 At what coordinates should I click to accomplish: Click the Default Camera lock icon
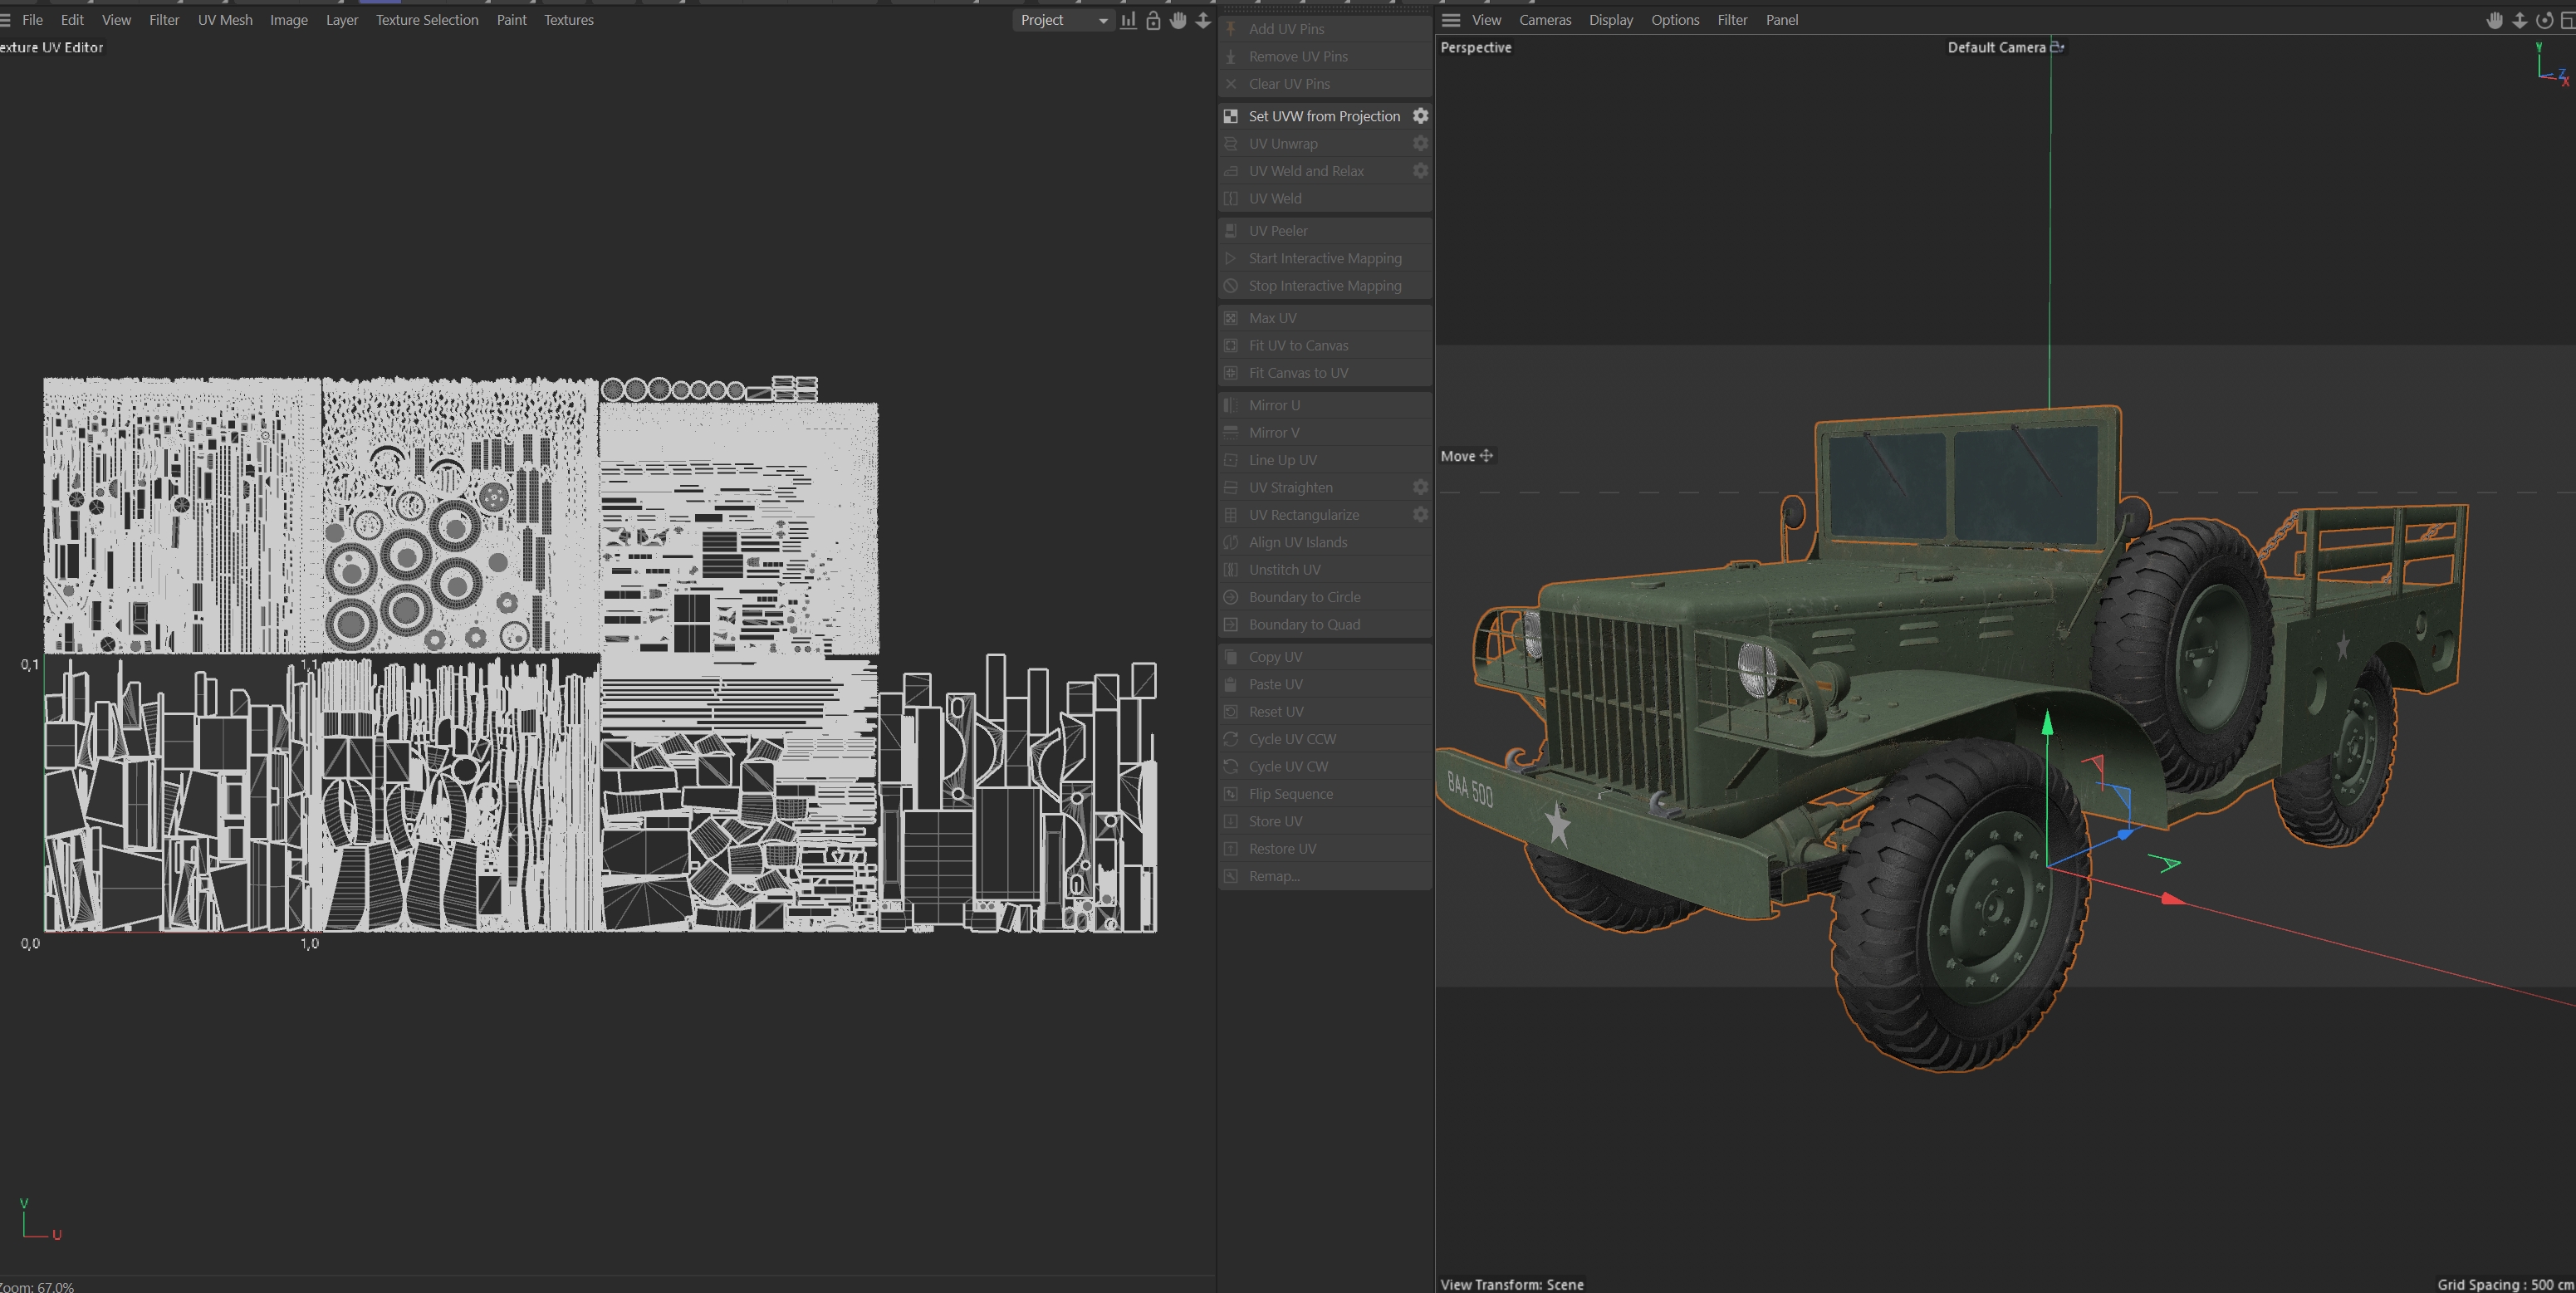2057,47
